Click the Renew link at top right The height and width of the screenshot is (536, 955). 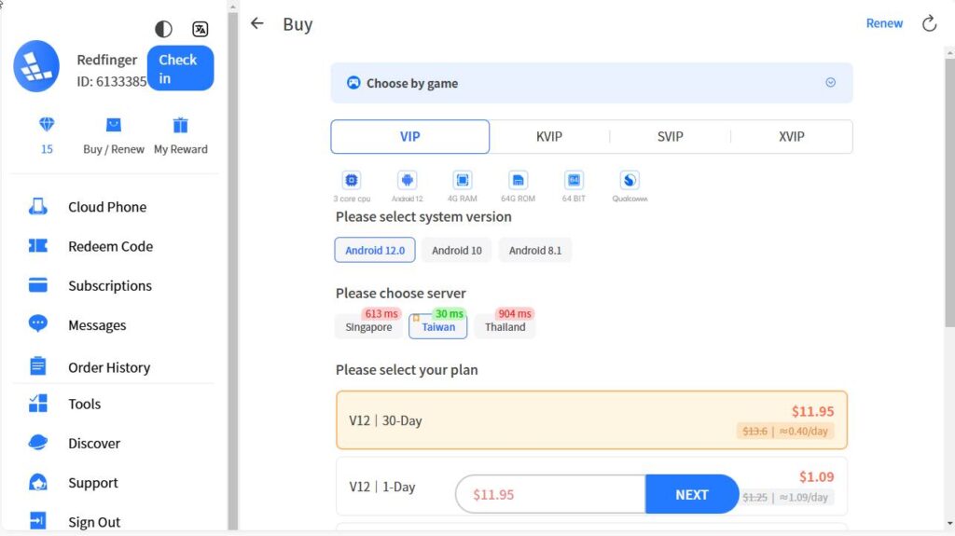(x=884, y=23)
